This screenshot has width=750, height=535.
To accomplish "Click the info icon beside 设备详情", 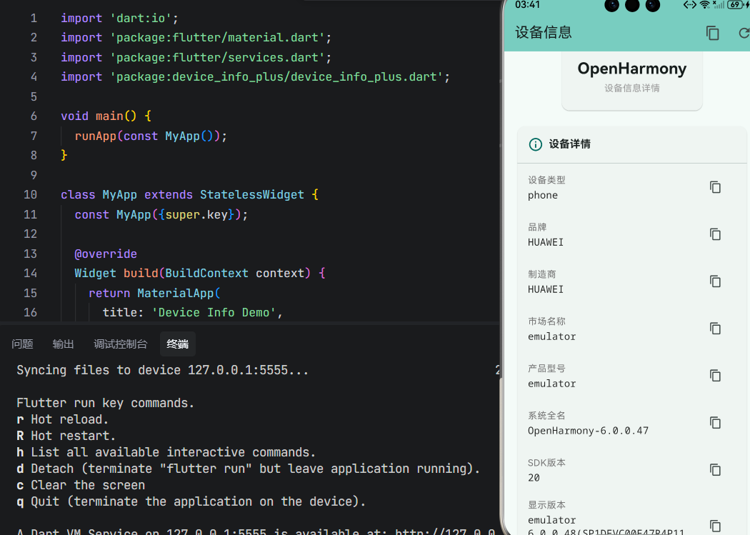I will tap(535, 144).
